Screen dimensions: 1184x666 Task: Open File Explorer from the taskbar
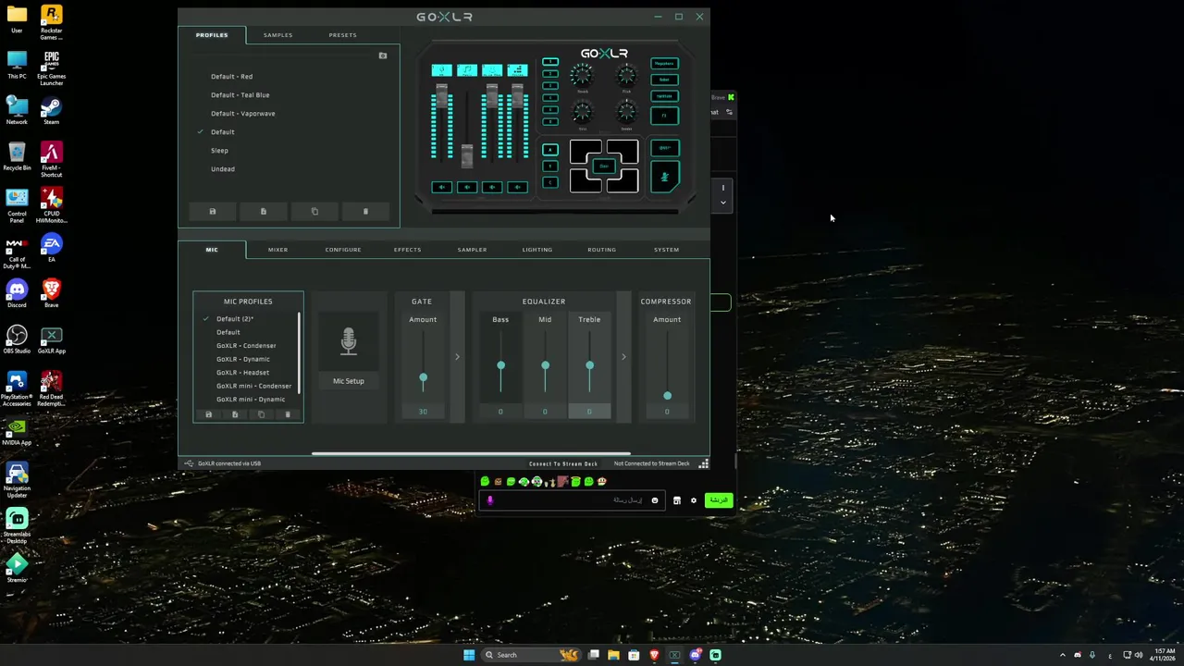tap(613, 655)
